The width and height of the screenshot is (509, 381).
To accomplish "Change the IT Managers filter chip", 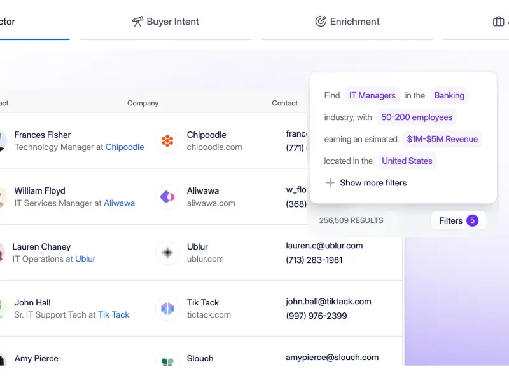I will (372, 95).
